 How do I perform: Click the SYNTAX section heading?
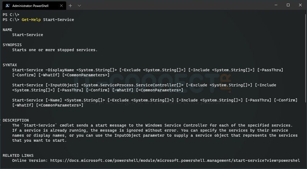coord(10,65)
